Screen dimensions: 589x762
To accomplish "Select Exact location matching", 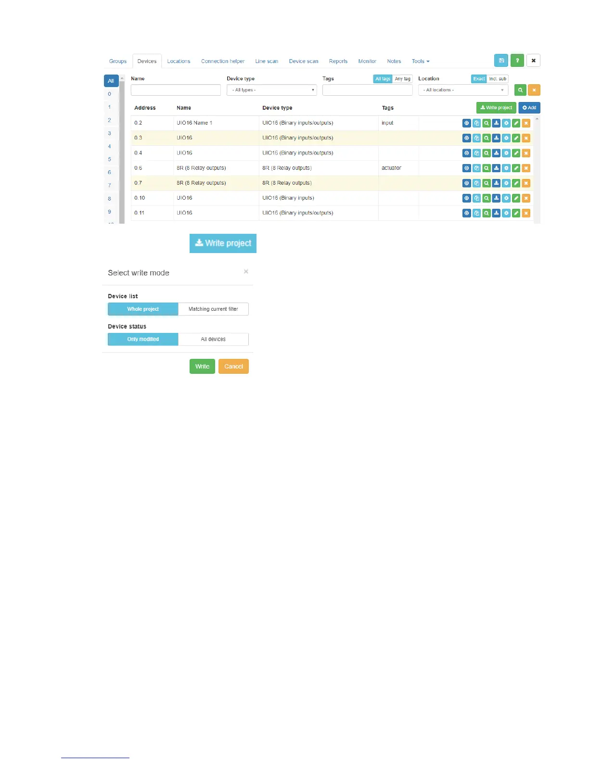I will tap(479, 79).
